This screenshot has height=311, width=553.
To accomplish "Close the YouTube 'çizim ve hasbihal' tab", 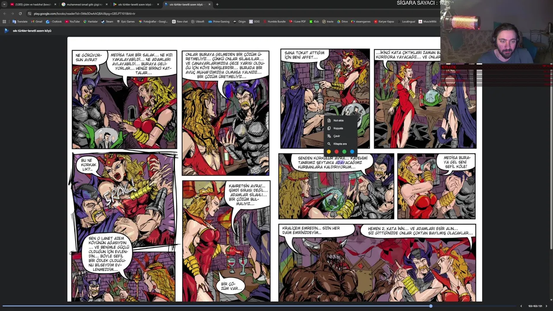I will pyautogui.click(x=55, y=4).
